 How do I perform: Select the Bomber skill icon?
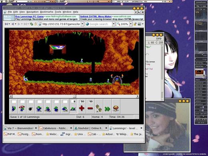pyautogui.click(x=31, y=106)
